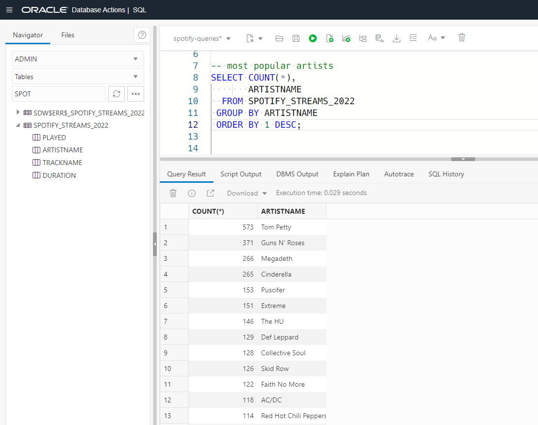Image resolution: width=538 pixels, height=425 pixels.
Task: Save the worksheet using the disk icon
Action: click(296, 38)
